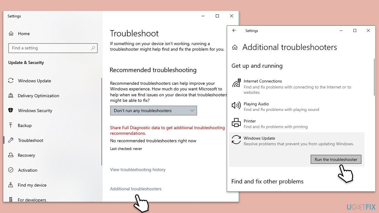Viewport: 379px width, 213px height.
Task: Go to Windows Security section
Action: [x=35, y=110]
